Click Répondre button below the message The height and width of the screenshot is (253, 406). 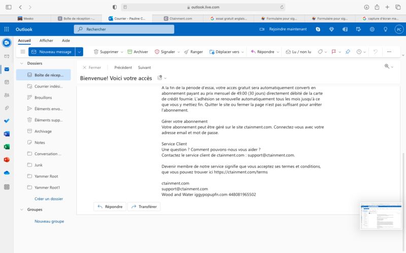110,206
